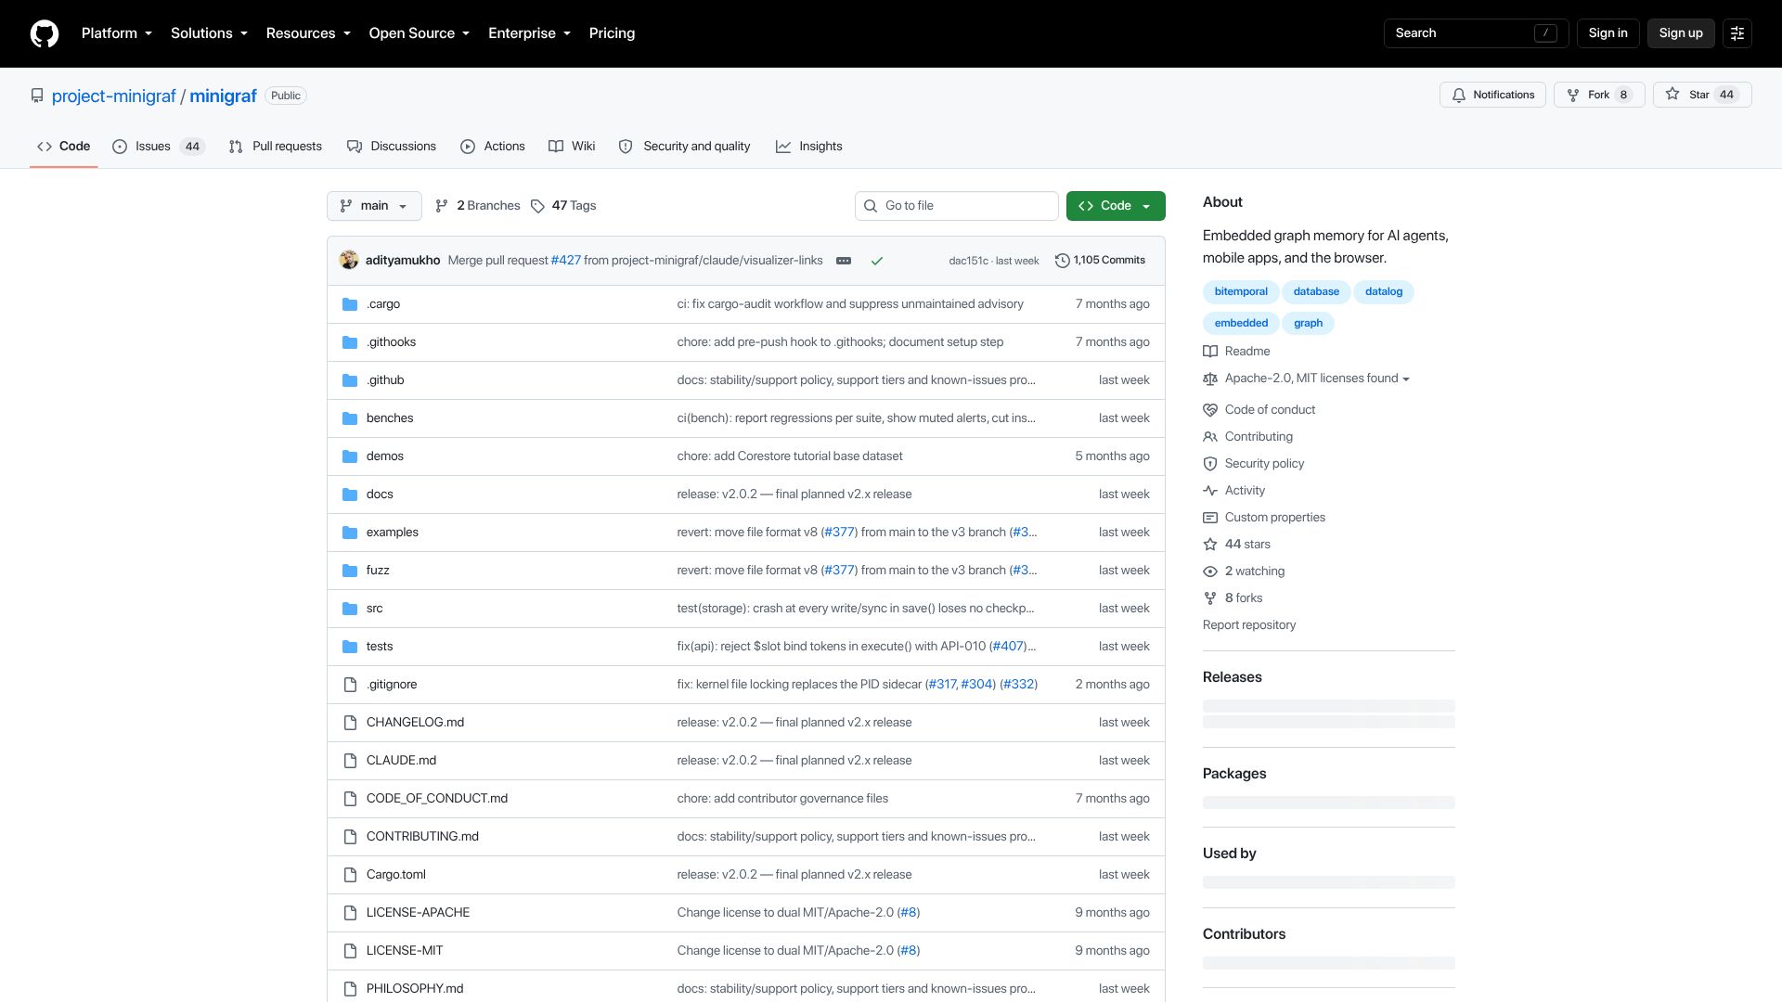Select the datalog topic tag
The image size is (1782, 1002).
coord(1384,292)
